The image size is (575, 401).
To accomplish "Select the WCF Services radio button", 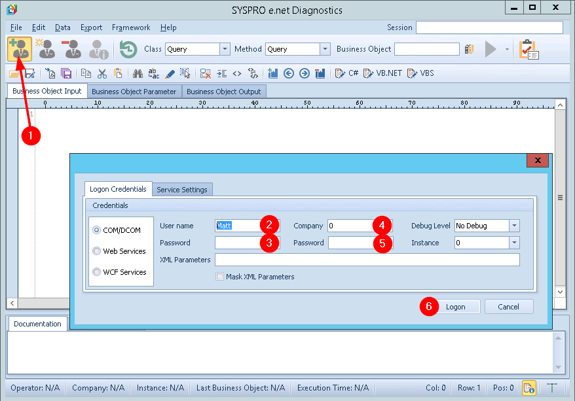I will pyautogui.click(x=96, y=271).
